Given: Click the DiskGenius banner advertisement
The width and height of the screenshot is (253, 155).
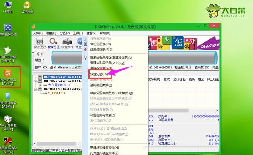Looking at the screenshot, I should [183, 43].
